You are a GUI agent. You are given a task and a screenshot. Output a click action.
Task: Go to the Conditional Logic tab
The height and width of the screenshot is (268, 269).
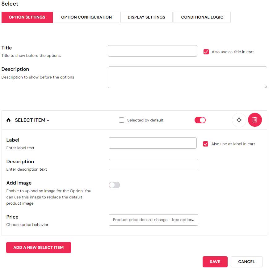[x=202, y=17]
